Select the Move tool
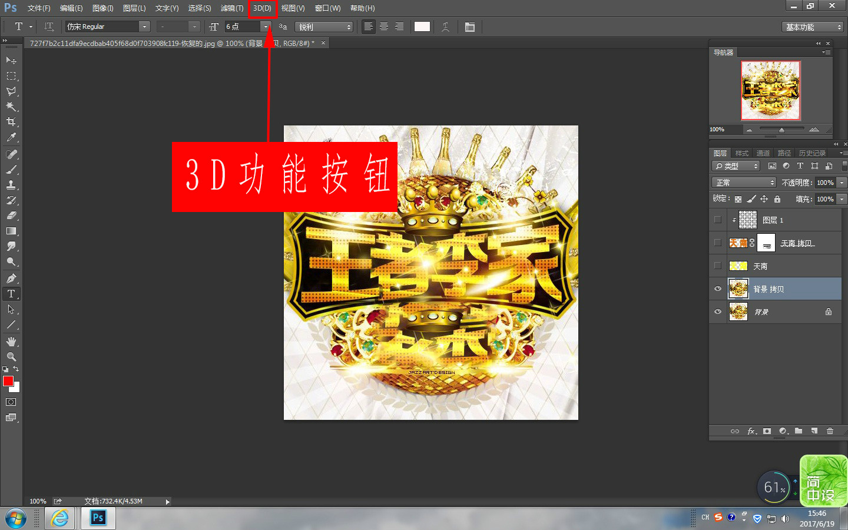 tap(11, 60)
